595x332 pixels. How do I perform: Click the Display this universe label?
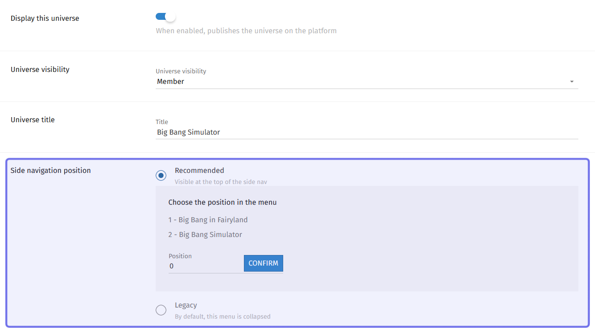[45, 18]
